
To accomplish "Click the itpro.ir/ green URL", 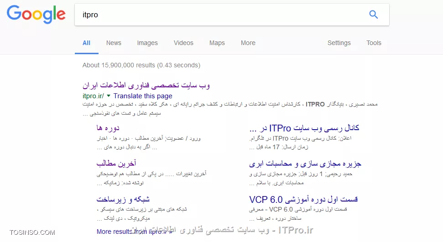I will pyautogui.click(x=93, y=96).
